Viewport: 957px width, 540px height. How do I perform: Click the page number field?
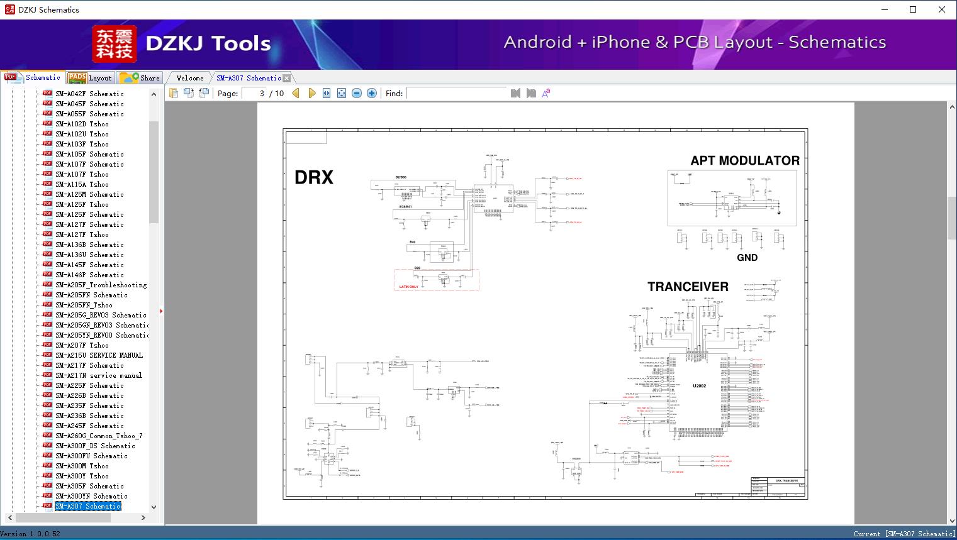click(x=254, y=93)
